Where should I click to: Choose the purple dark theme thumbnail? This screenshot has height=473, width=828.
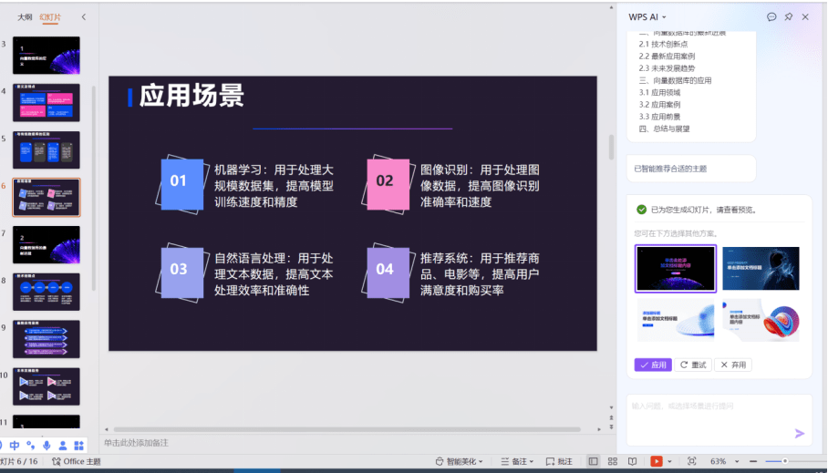[676, 268]
